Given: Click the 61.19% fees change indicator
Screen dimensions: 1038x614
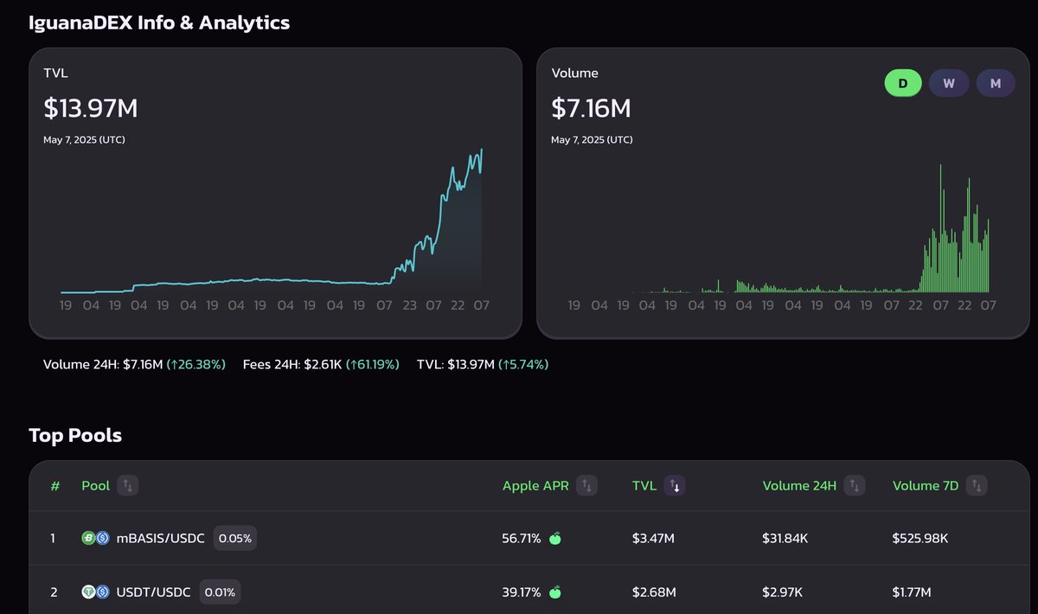Looking at the screenshot, I should click(x=373, y=365).
